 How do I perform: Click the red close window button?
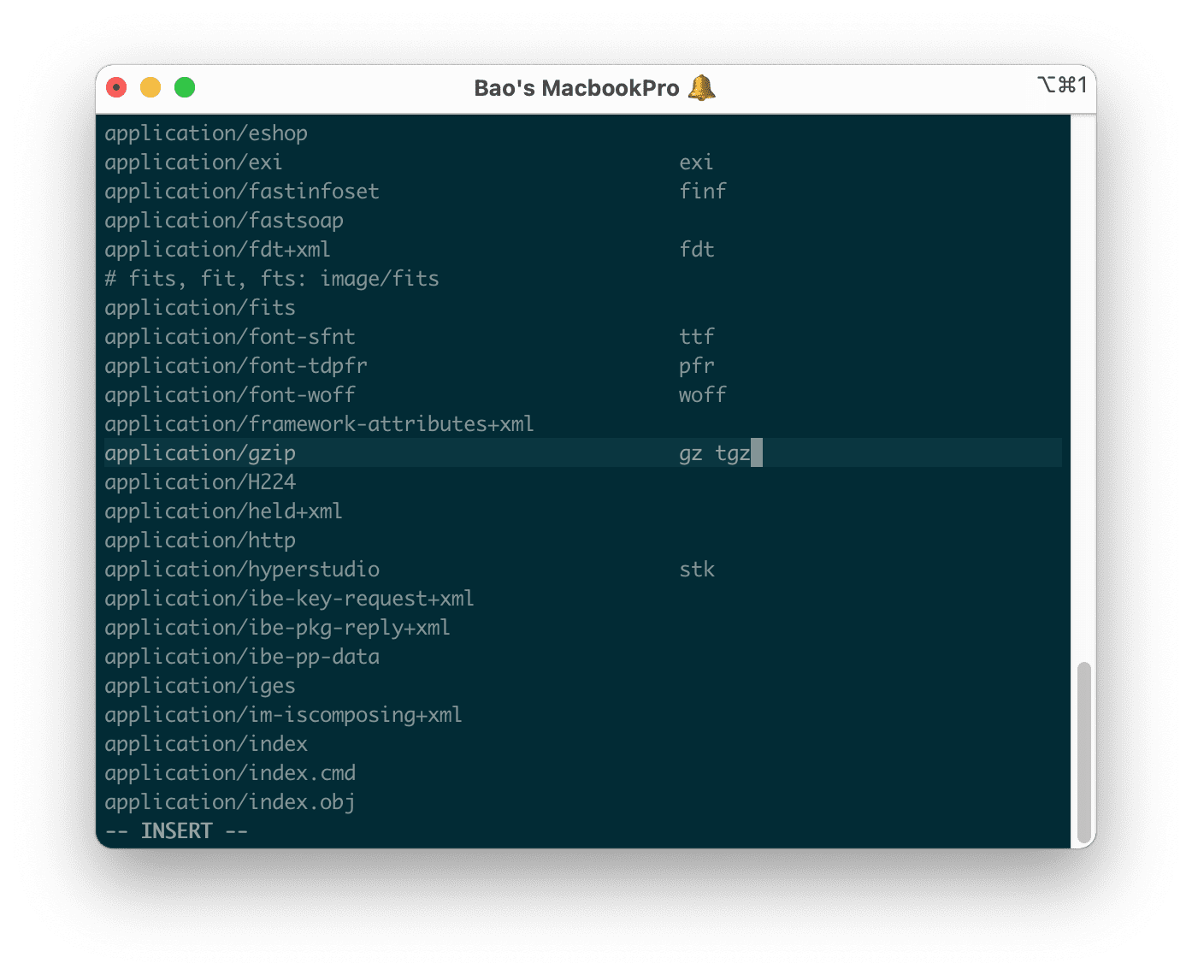click(x=116, y=87)
